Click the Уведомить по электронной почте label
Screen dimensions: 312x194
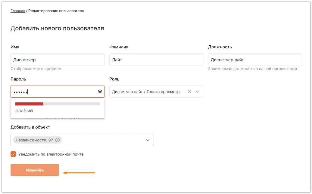click(51, 154)
